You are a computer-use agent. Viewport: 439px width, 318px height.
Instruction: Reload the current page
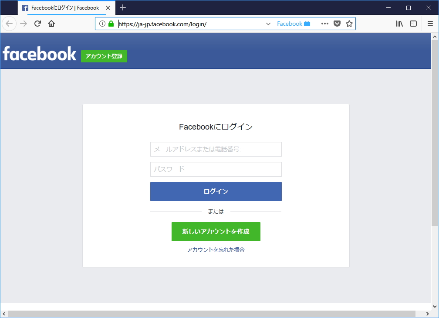(37, 24)
